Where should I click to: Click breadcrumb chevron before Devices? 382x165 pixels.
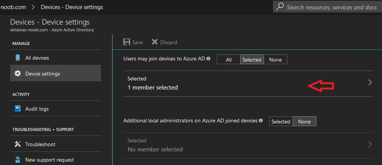[x=34, y=7]
